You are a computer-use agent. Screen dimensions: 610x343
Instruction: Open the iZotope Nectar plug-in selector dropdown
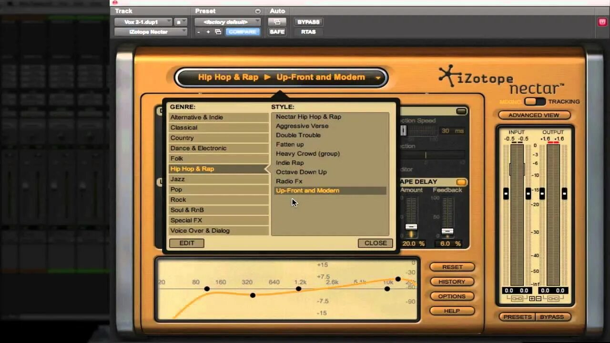(x=151, y=32)
